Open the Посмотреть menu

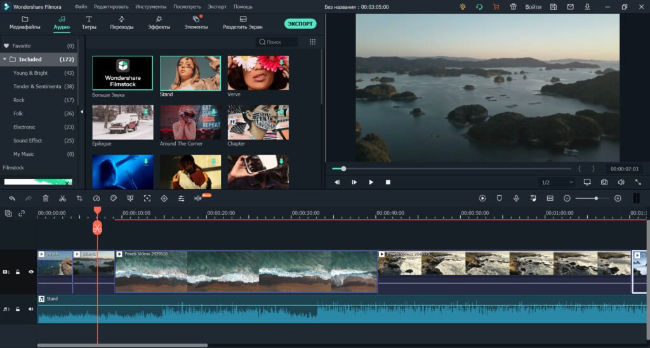(x=187, y=6)
